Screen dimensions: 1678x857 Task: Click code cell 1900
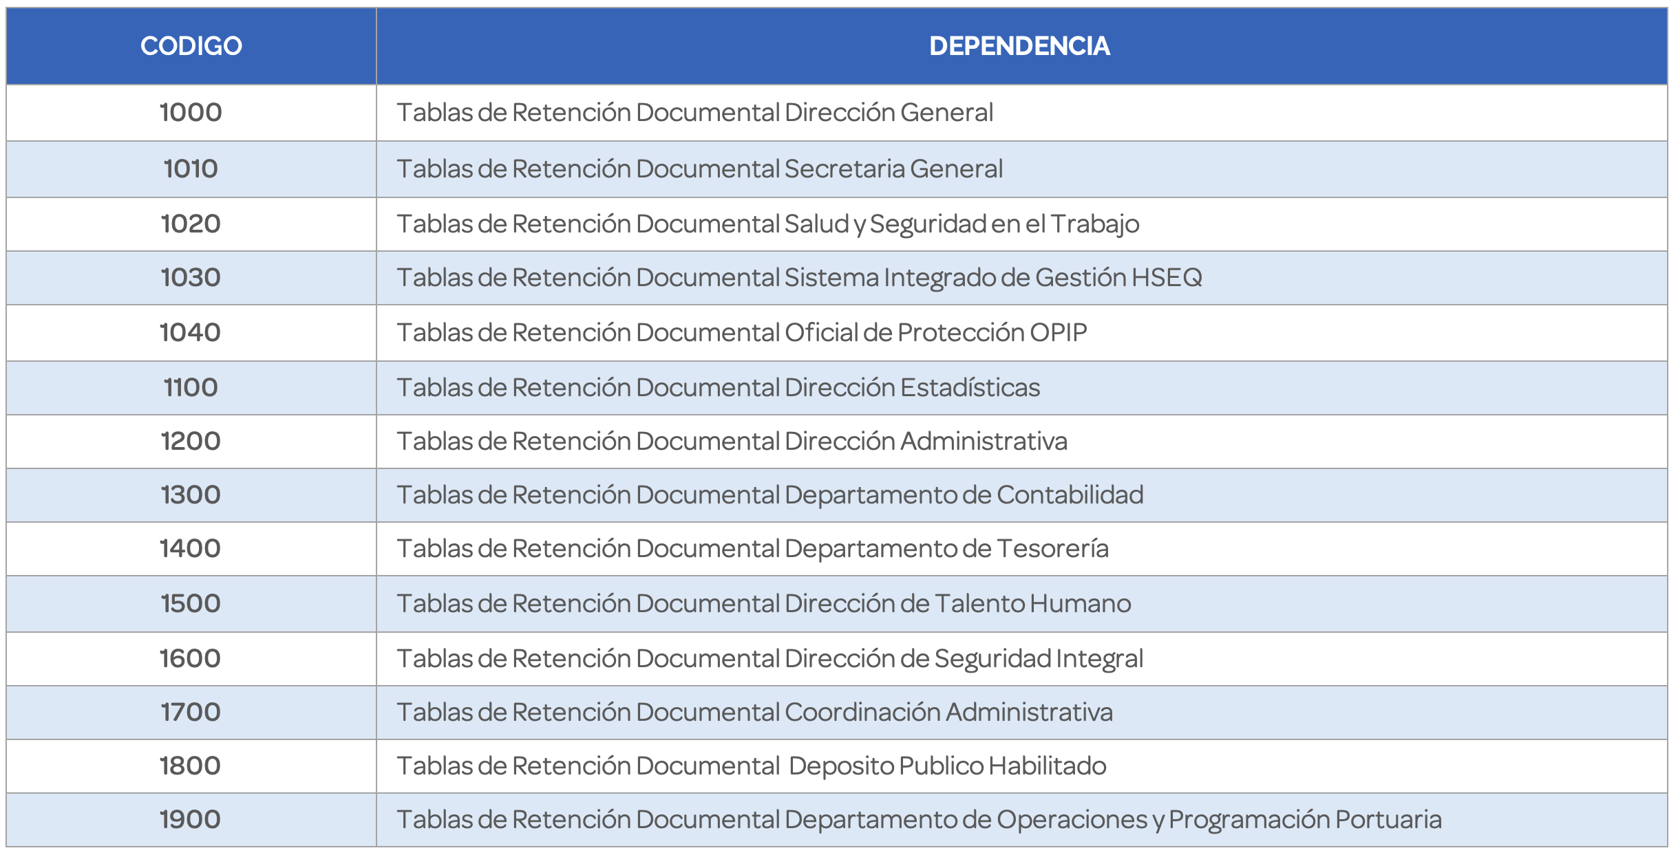click(x=191, y=820)
